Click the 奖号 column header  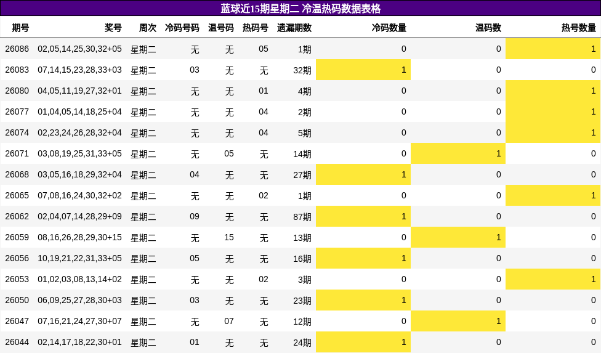pyautogui.click(x=113, y=28)
